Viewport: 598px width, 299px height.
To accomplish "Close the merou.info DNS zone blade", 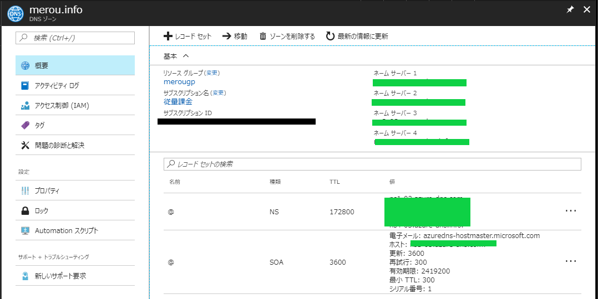I will (x=586, y=10).
